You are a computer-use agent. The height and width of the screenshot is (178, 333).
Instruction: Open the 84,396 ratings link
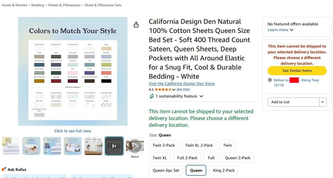pyautogui.click(x=183, y=90)
